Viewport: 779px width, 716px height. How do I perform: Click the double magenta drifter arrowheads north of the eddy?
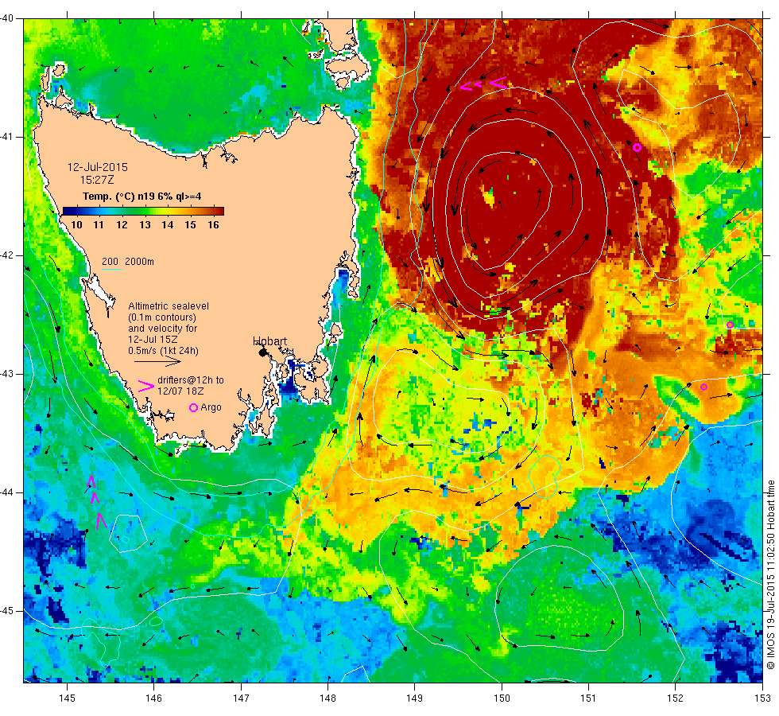[471, 86]
